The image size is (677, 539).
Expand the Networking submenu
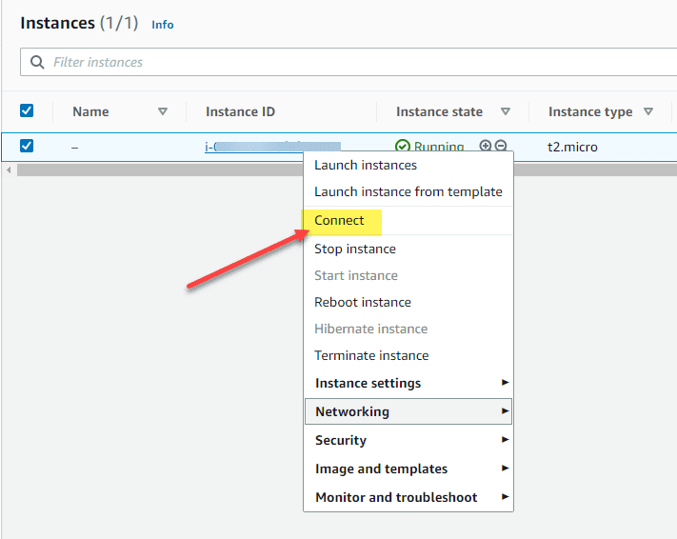tap(408, 411)
